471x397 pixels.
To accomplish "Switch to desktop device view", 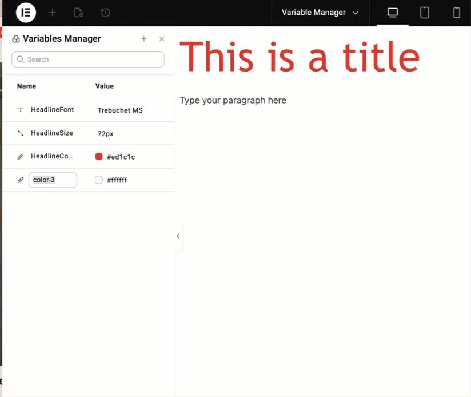I will coord(393,13).
